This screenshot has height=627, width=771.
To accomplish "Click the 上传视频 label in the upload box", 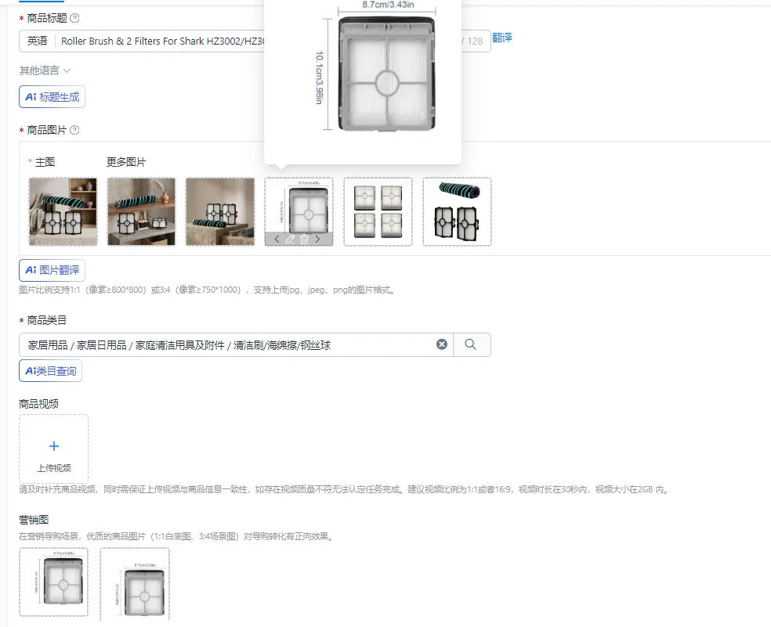I will tap(54, 468).
